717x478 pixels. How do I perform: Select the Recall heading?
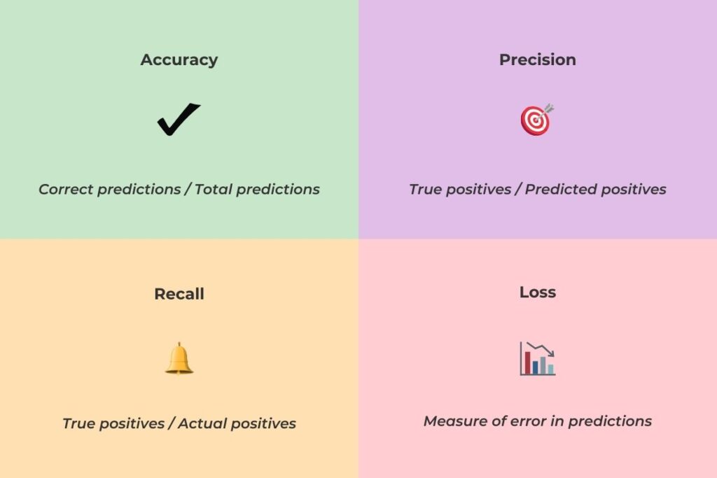tap(179, 294)
